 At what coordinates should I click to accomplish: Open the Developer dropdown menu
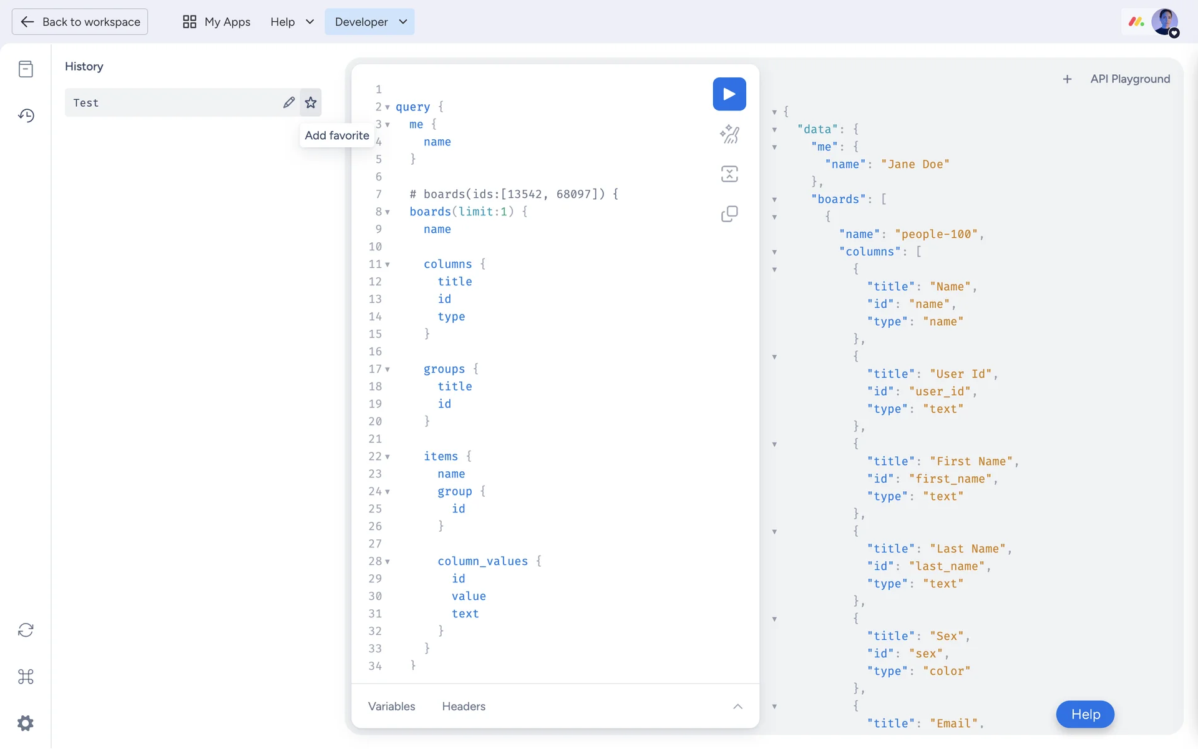(369, 22)
